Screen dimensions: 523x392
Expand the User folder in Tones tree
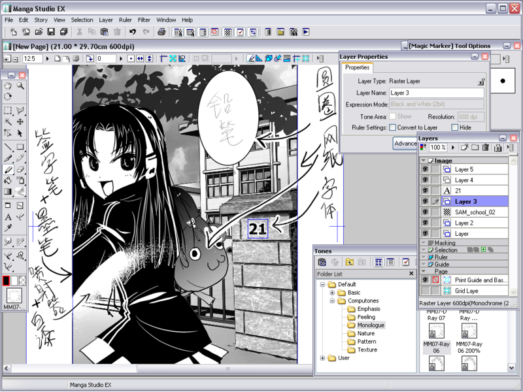(x=322, y=358)
